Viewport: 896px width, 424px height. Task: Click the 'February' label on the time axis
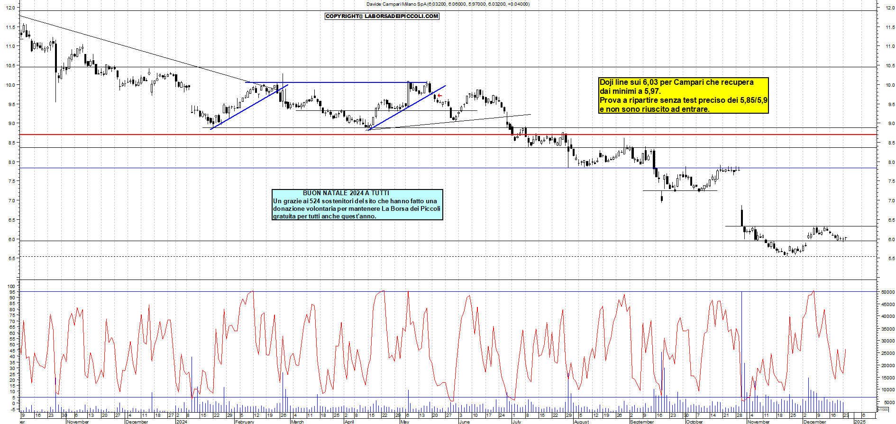[245, 422]
